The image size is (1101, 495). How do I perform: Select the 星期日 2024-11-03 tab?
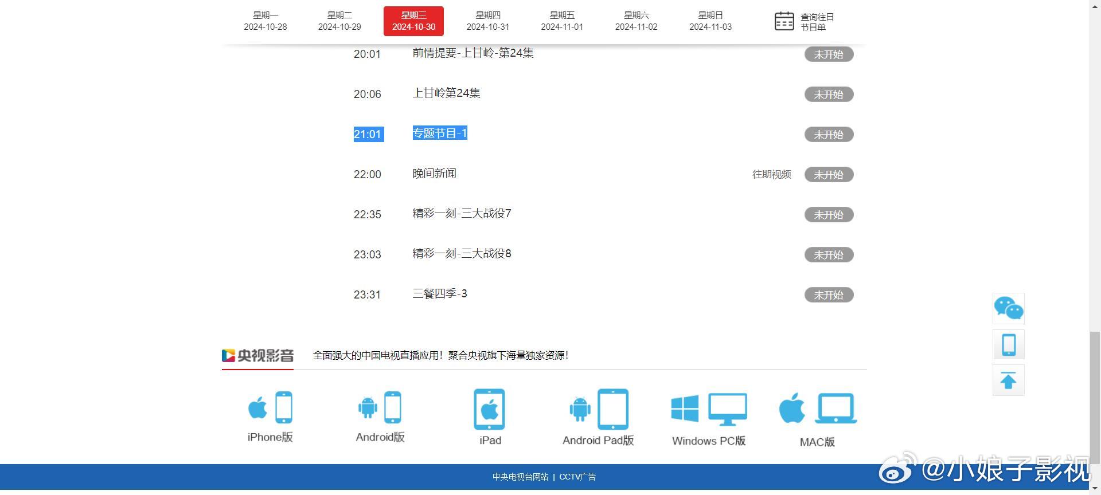pyautogui.click(x=710, y=21)
